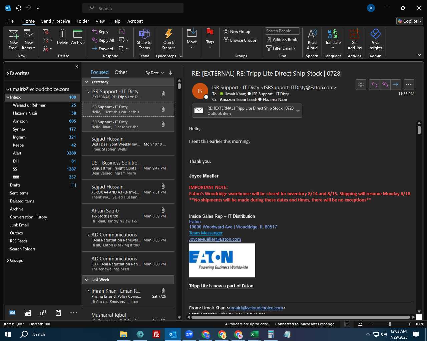Open Get Add-ins
Screen dimensions: 427x341
(354, 39)
